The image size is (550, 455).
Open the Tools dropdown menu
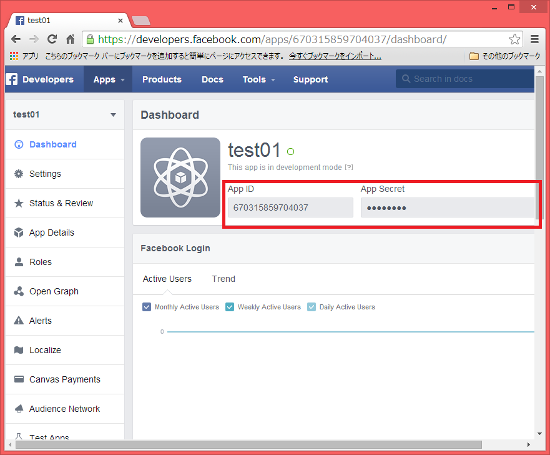tap(258, 79)
